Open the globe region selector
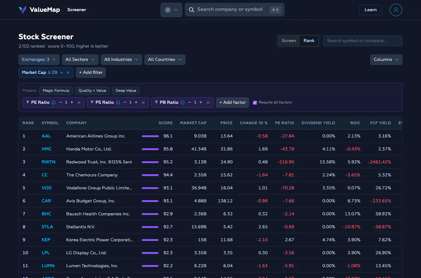 pyautogui.click(x=171, y=10)
